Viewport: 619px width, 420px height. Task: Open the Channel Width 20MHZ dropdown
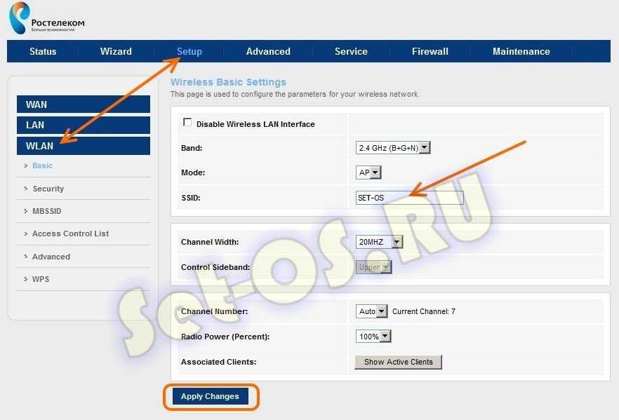pyautogui.click(x=379, y=242)
